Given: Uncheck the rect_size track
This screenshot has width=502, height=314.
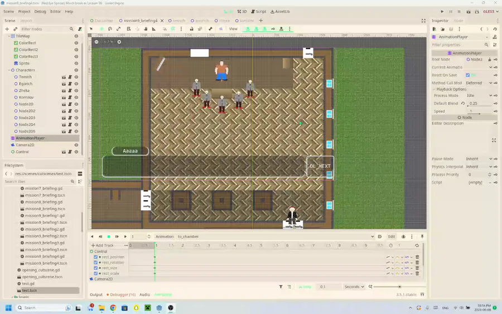Looking at the screenshot, I should pos(96,268).
